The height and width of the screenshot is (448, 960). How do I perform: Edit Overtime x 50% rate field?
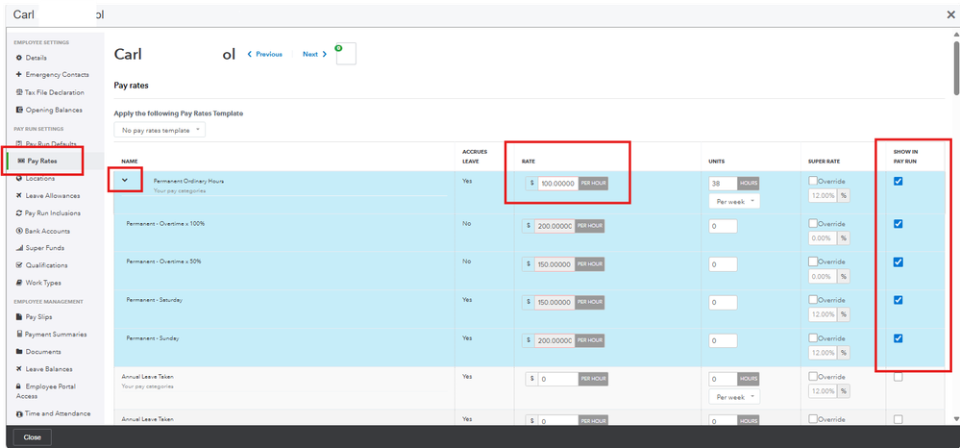(554, 264)
